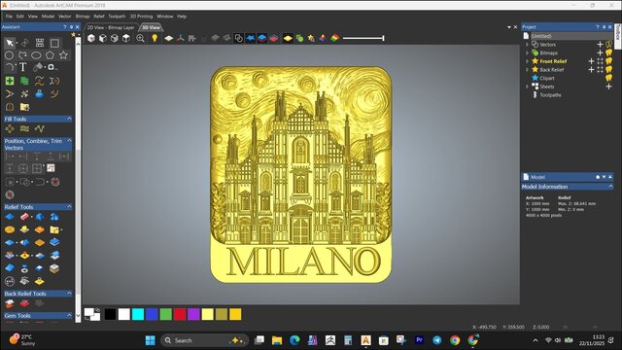Screen dimensions: 622x350
Task: Select the Create Polyline tool
Action: 22,55
